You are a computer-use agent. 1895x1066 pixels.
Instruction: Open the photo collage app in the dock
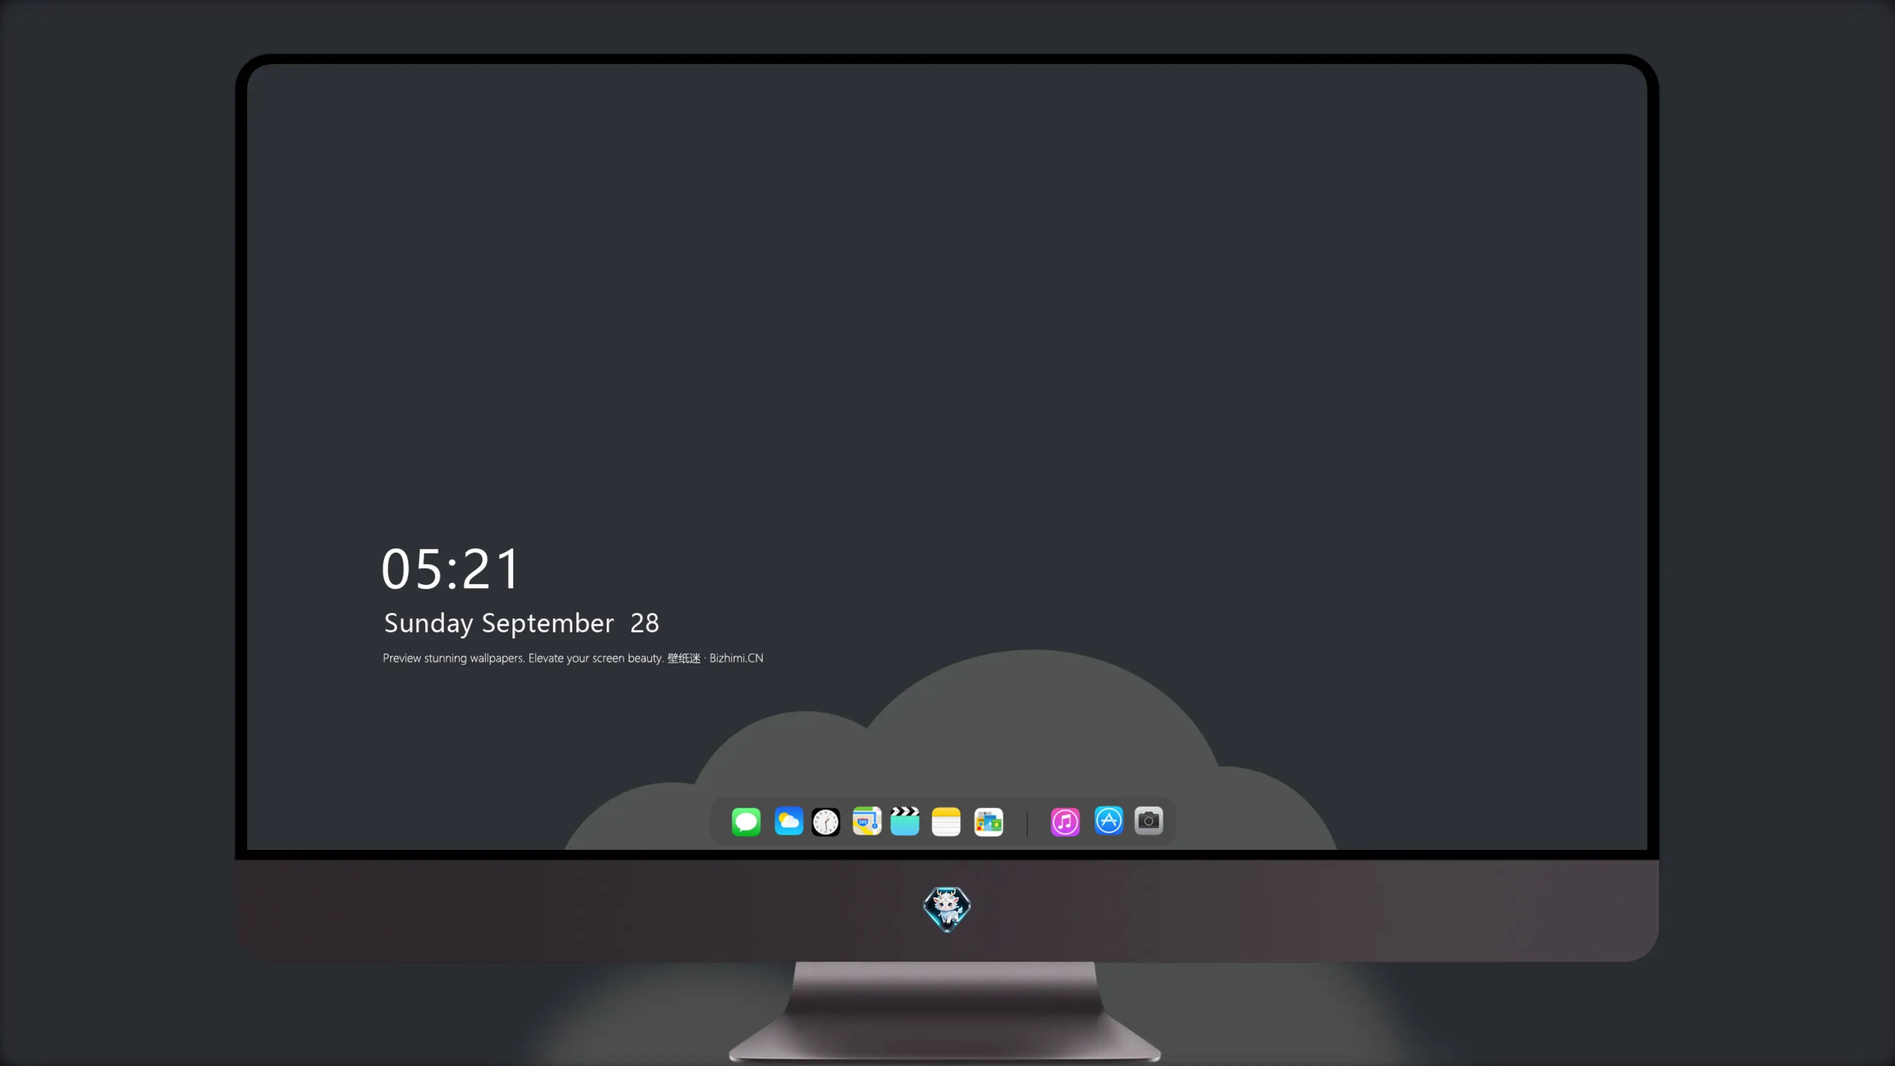coord(988,821)
